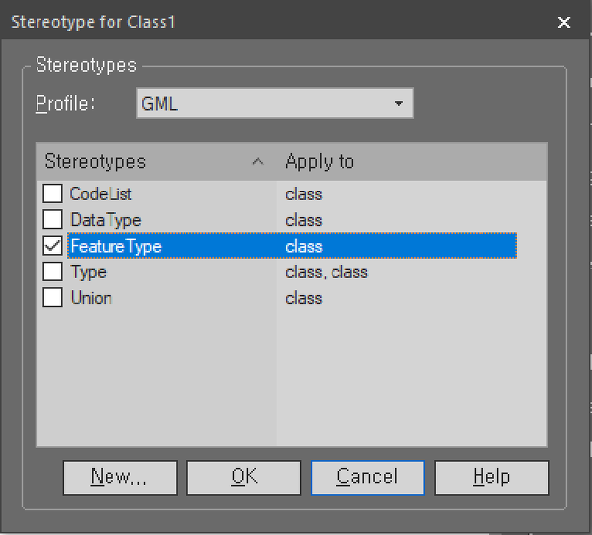The height and width of the screenshot is (535, 592).
Task: Select the CodeList row name
Action: pyautogui.click(x=101, y=194)
